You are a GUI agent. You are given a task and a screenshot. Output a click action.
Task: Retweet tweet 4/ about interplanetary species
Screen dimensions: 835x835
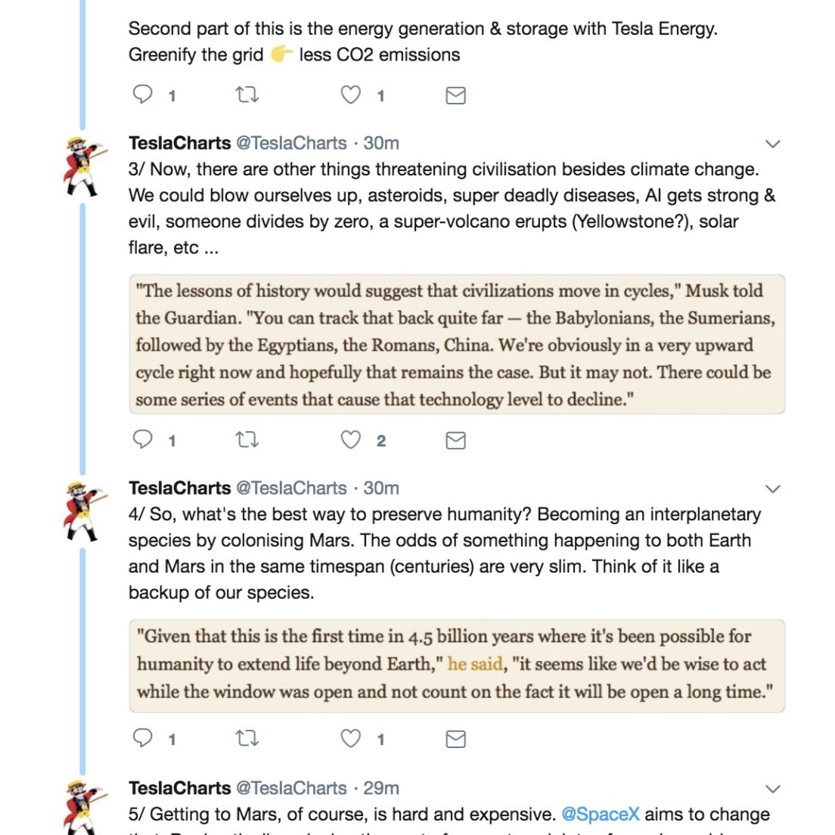coord(247,738)
